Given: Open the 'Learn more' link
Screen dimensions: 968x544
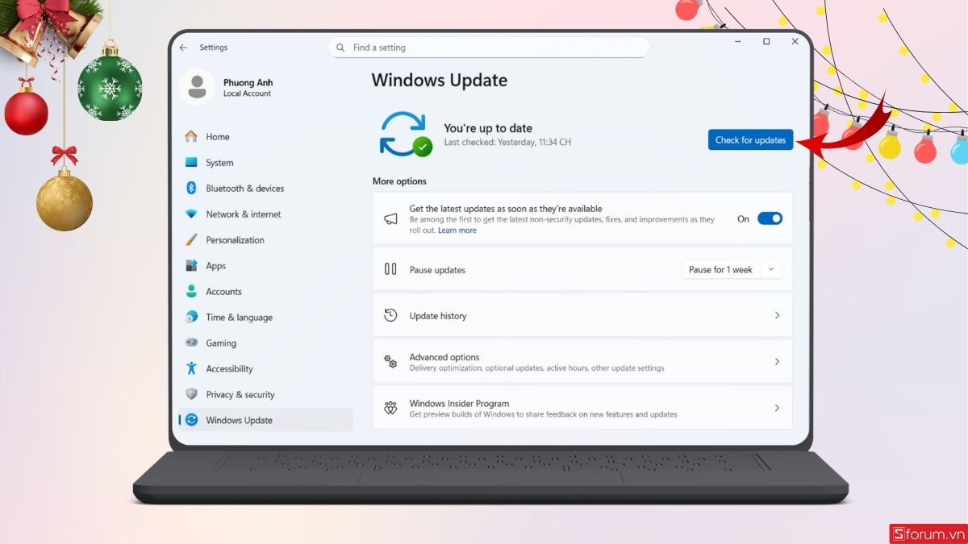Looking at the screenshot, I should [x=457, y=230].
